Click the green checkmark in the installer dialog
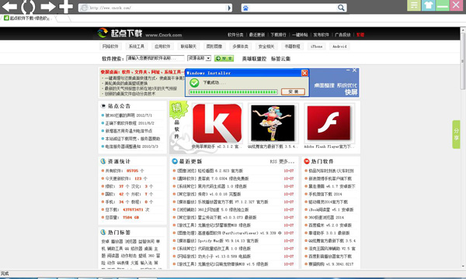Viewport: 466px width, 279px height. click(194, 83)
